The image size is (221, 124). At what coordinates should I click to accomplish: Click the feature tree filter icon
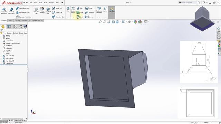[x=1, y=30]
